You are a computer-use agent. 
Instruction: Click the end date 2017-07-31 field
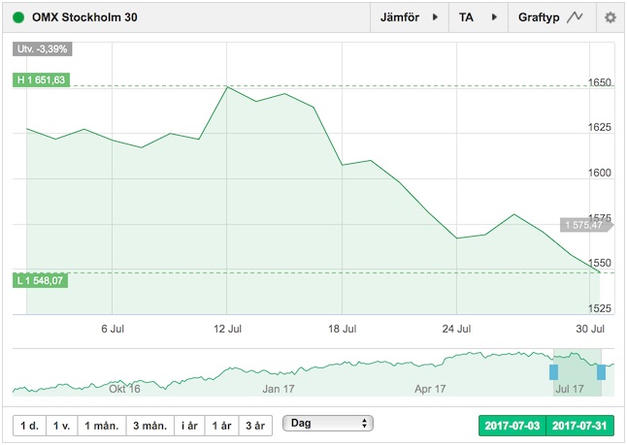[x=579, y=426]
